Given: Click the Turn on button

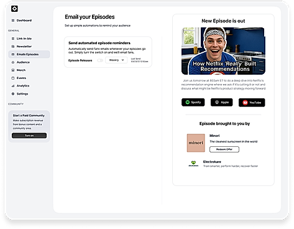Looking at the screenshot, I should click(x=29, y=136).
